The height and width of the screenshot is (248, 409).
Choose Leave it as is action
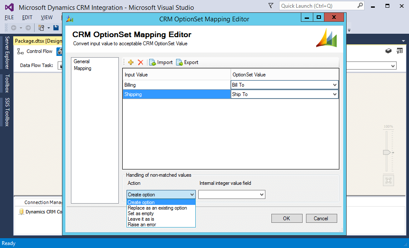pyautogui.click(x=161, y=219)
